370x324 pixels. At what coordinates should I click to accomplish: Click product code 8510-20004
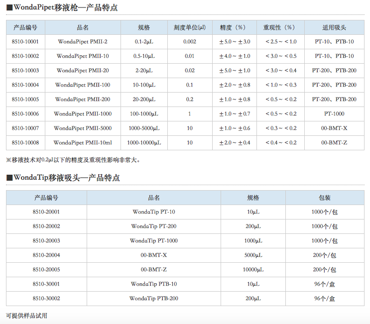(x=46, y=255)
